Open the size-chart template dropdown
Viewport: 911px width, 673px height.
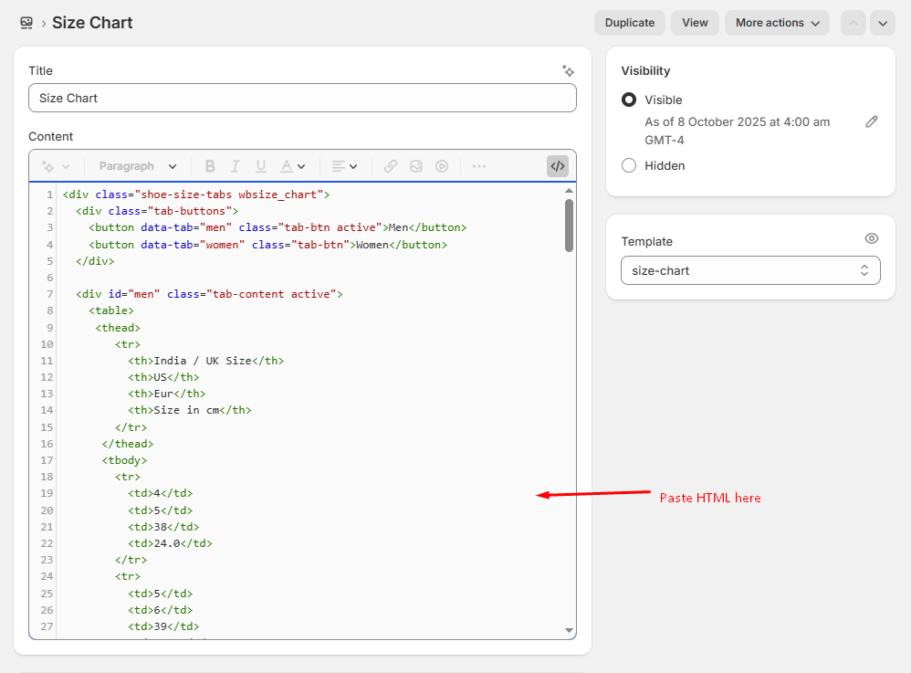(x=750, y=270)
